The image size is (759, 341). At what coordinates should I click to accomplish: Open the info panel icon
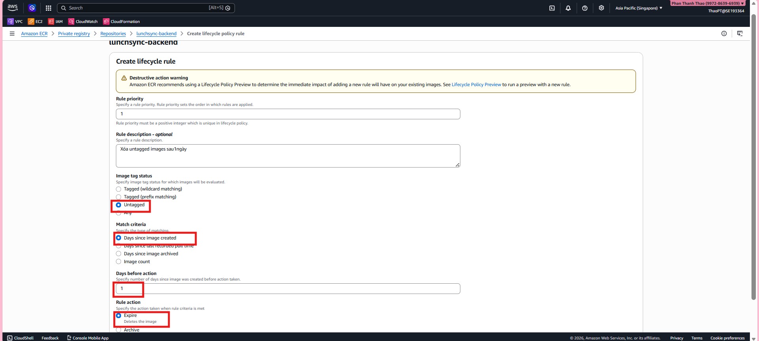[x=724, y=34]
